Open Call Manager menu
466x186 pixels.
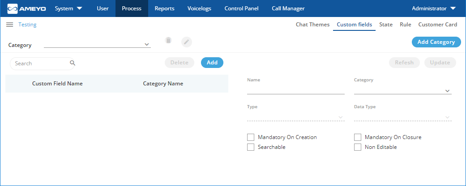(x=288, y=8)
